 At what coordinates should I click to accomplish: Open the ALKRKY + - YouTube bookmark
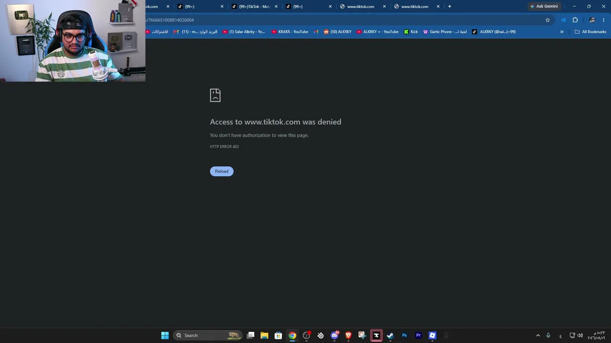click(378, 31)
